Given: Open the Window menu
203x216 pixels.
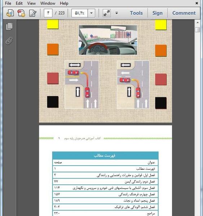Looking at the screenshot, I should click(x=48, y=3).
